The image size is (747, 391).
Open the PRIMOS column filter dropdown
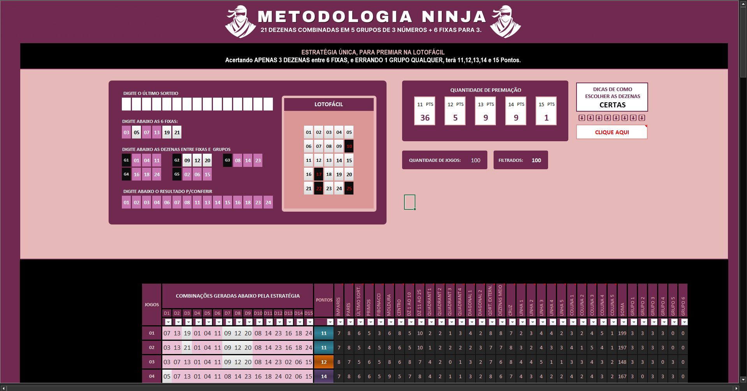(x=371, y=322)
